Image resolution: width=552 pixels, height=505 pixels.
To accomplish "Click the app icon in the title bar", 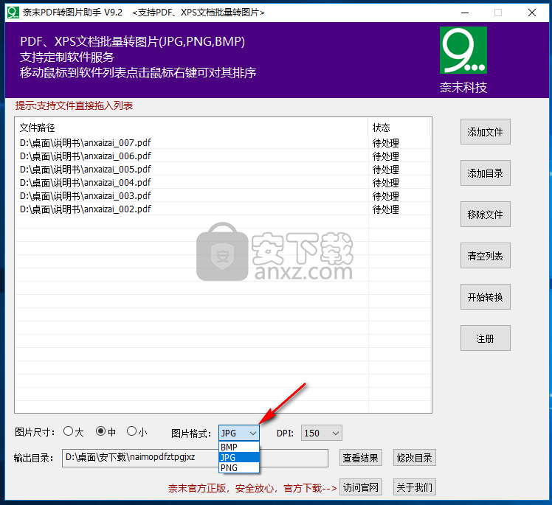I will click(13, 13).
